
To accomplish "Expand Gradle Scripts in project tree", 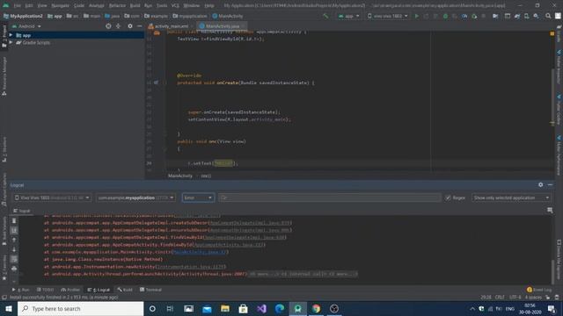I will click(11, 42).
